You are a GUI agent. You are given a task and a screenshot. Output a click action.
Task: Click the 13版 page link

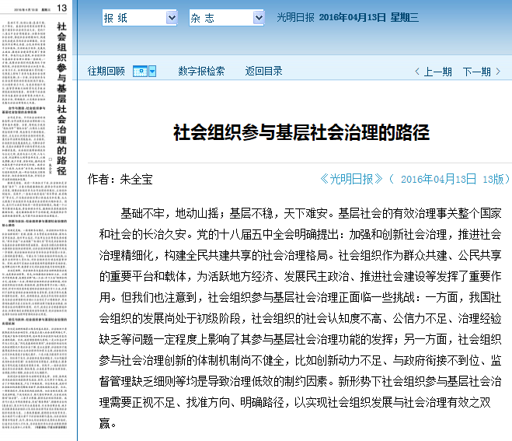tap(496, 179)
